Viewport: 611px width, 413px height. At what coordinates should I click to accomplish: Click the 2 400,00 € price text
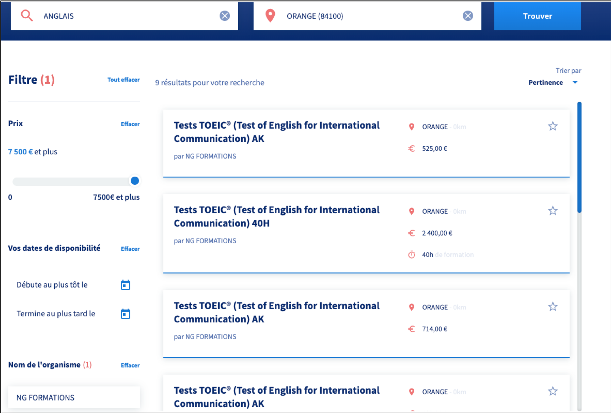(437, 233)
